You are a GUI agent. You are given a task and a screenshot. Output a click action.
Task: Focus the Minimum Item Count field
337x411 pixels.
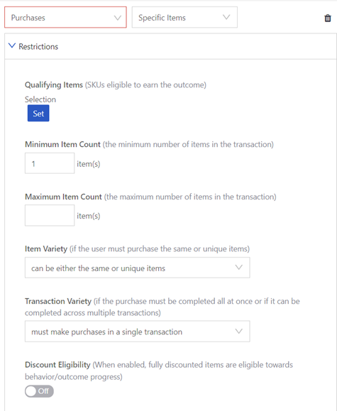50,163
